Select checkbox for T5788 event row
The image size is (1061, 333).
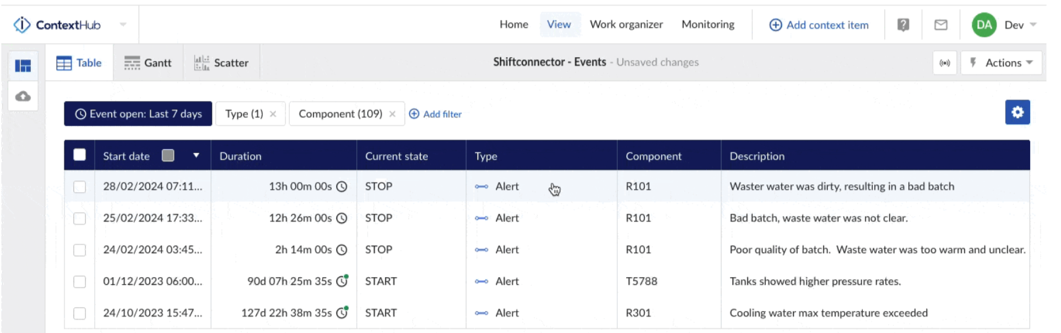(x=80, y=282)
